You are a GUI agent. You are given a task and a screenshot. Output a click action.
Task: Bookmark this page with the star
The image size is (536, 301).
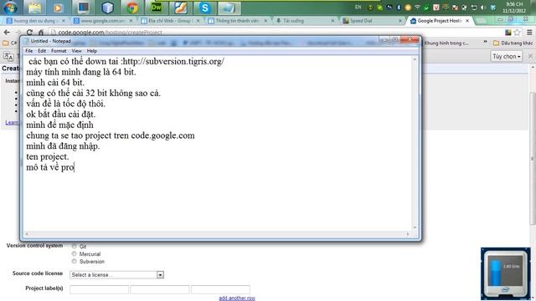coord(518,33)
